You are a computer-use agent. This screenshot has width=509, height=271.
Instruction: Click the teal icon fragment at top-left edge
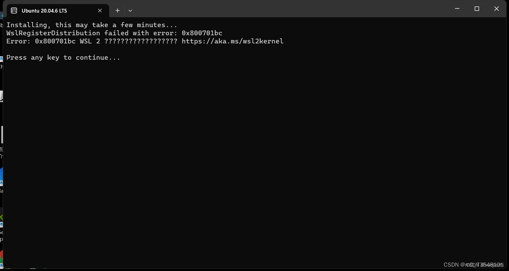coord(1,15)
